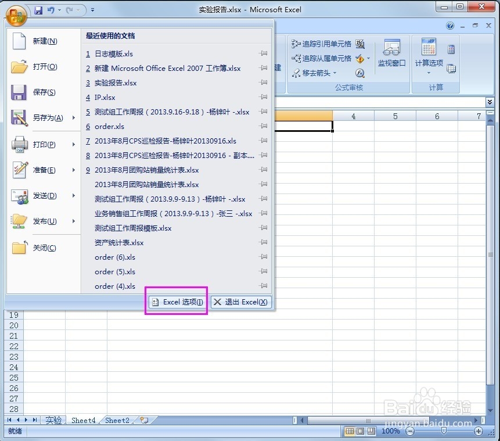Switch to the Sheet2 tab
Viewport: 500px width, 441px height.
[x=117, y=421]
